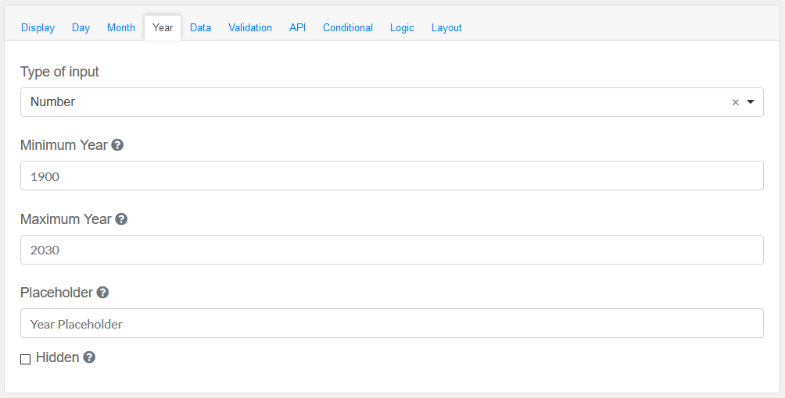Go to the Month tab

121,28
